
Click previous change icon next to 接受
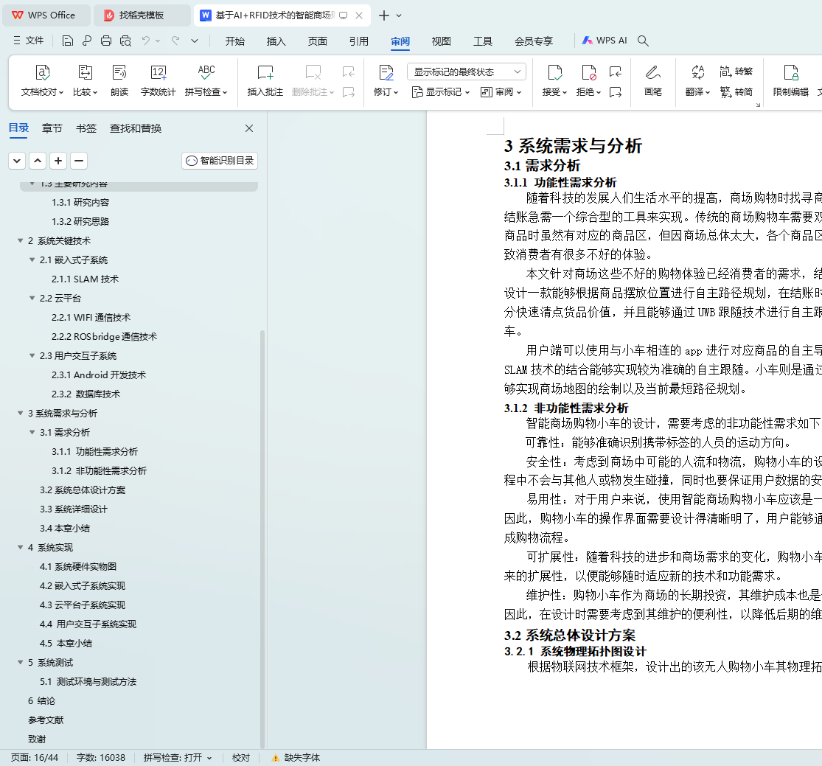(616, 72)
